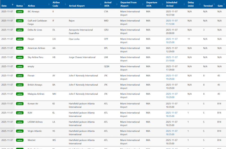Select the Delta Air Lines airline cell
Viewport: 226px width, 149px height.
click(35, 30)
